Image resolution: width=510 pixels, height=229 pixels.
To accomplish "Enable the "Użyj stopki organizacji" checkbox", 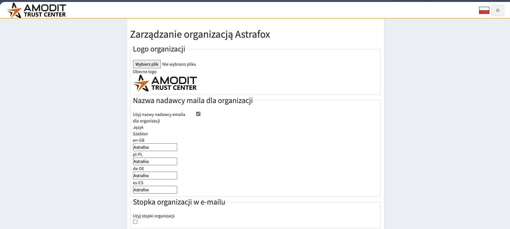I will (135, 222).
